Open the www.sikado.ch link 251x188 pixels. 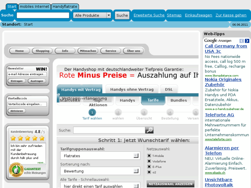click(x=215, y=172)
